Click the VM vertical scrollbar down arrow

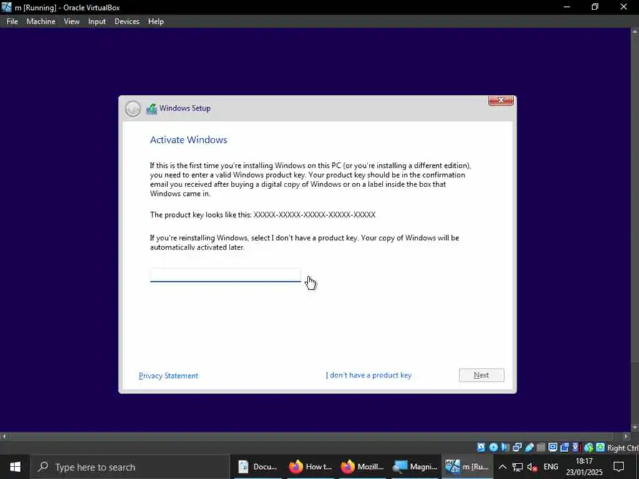point(635,427)
